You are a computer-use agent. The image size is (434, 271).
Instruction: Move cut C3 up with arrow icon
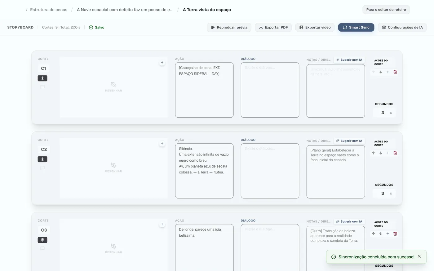click(x=373, y=234)
